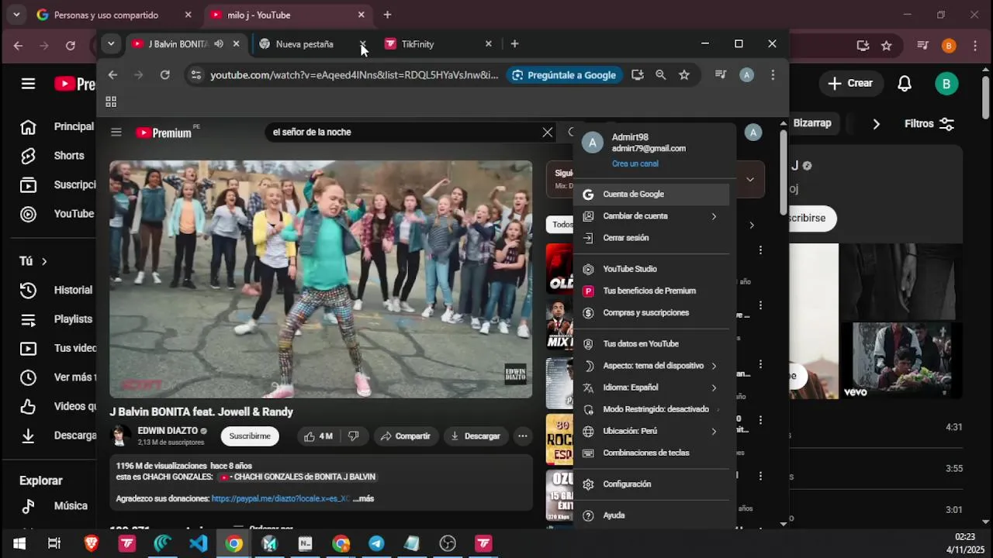
Task: Click the Pregúntale a Google button
Action: [x=564, y=75]
